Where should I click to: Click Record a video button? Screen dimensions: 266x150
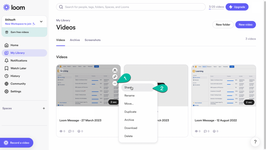17,143
